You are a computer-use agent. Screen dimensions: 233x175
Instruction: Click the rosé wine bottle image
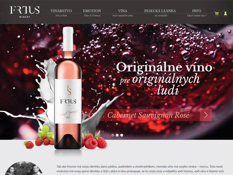point(68,88)
